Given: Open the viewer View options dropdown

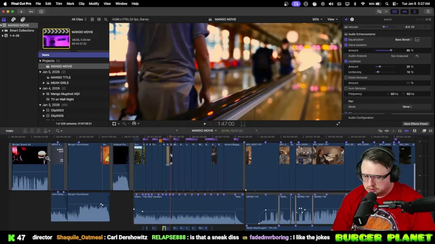Looking at the screenshot, I should (332, 19).
